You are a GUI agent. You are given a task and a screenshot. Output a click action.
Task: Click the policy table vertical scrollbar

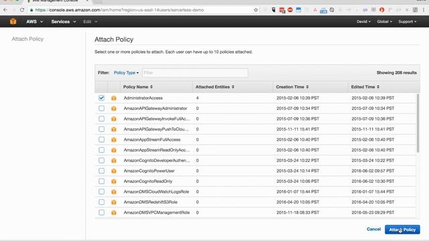pyautogui.click(x=418, y=123)
